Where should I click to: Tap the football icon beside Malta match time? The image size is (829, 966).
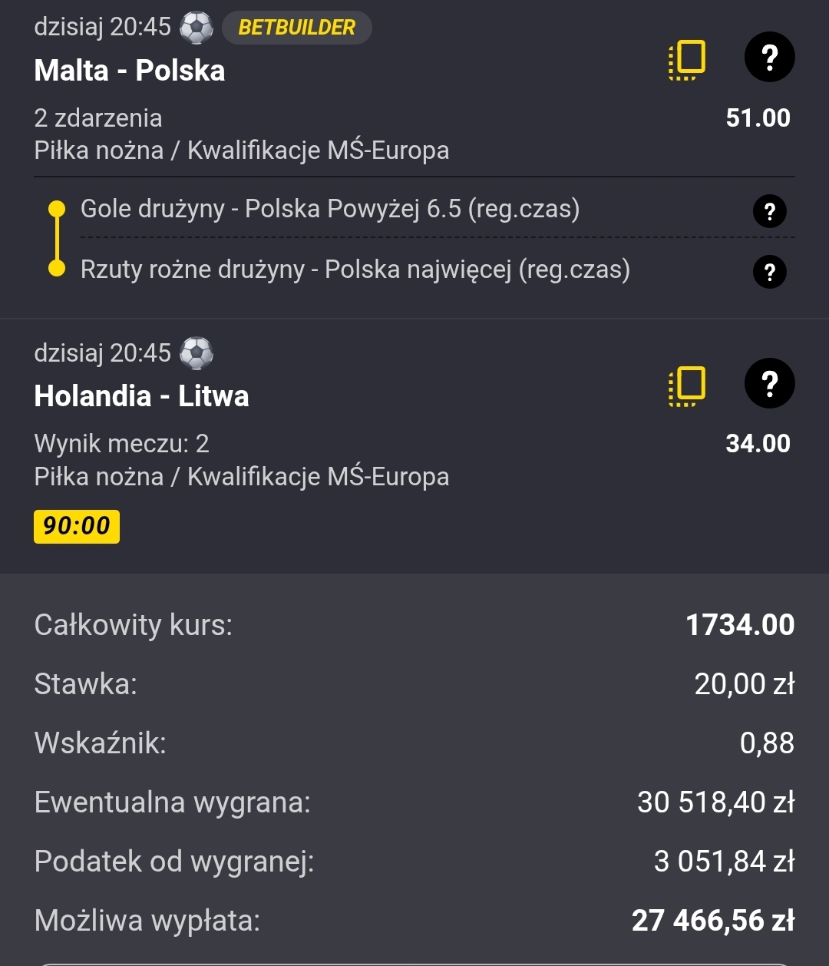pyautogui.click(x=197, y=28)
